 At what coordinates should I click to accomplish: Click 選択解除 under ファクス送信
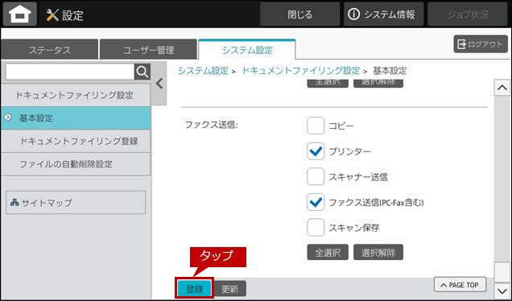(x=378, y=253)
